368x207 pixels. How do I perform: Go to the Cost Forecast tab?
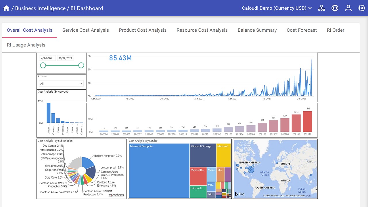point(302,30)
